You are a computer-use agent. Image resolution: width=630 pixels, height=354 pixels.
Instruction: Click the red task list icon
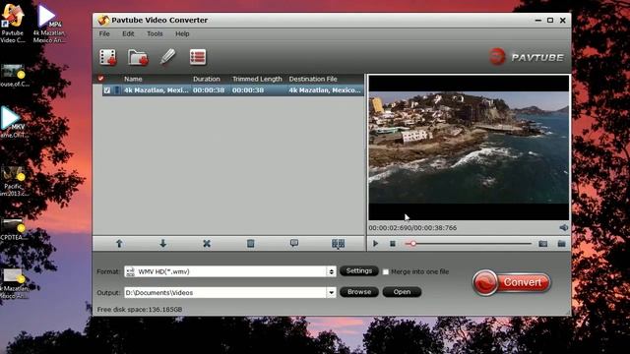pos(197,57)
